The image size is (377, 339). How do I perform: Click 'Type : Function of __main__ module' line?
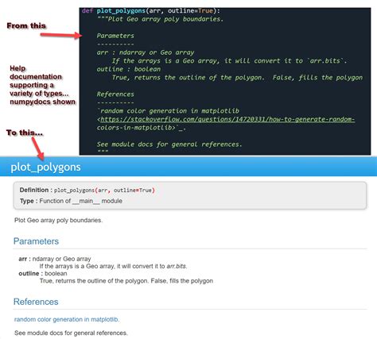click(x=71, y=201)
